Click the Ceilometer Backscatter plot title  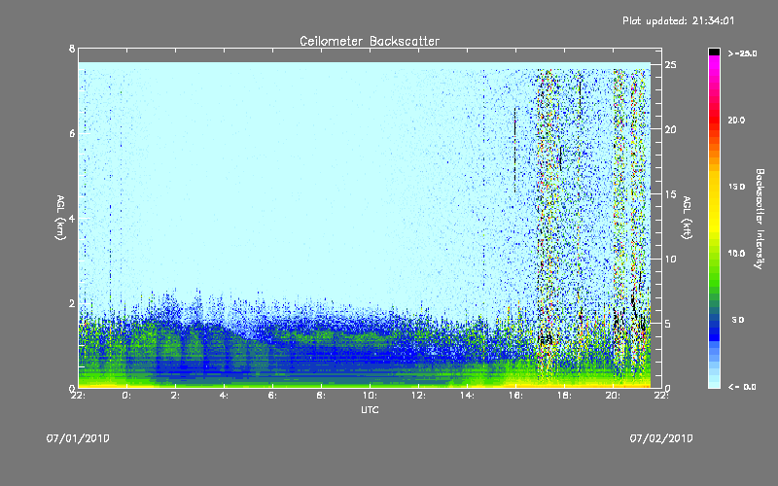pos(370,41)
